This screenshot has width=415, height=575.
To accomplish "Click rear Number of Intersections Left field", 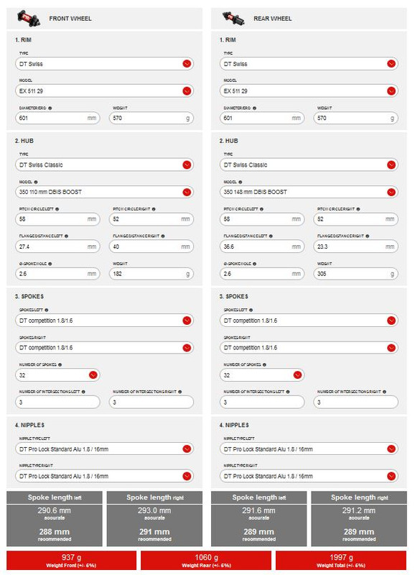I will tap(262, 402).
